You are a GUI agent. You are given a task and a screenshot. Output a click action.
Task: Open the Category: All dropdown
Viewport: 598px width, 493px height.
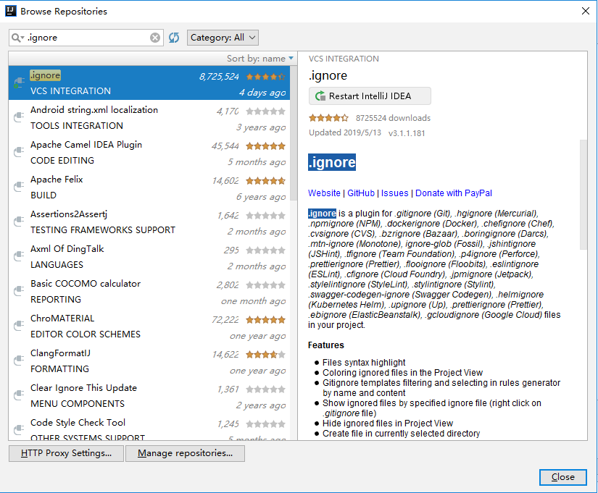click(x=223, y=38)
